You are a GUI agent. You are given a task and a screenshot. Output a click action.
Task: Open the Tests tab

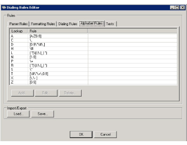(110, 24)
